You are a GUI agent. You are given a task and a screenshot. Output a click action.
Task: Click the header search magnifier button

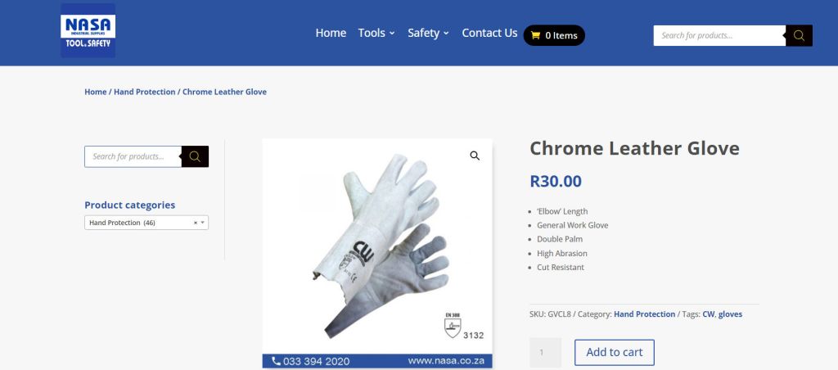click(799, 35)
